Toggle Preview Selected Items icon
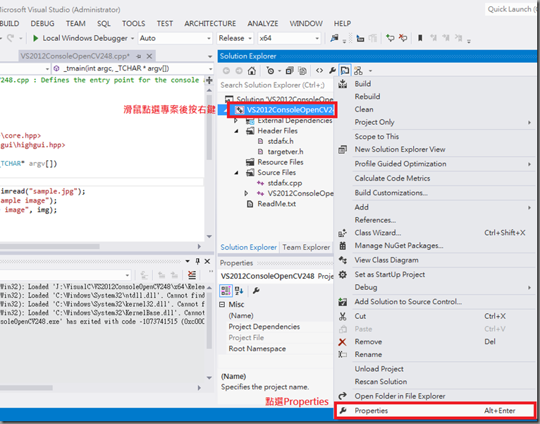The width and height of the screenshot is (540, 424). [345, 71]
